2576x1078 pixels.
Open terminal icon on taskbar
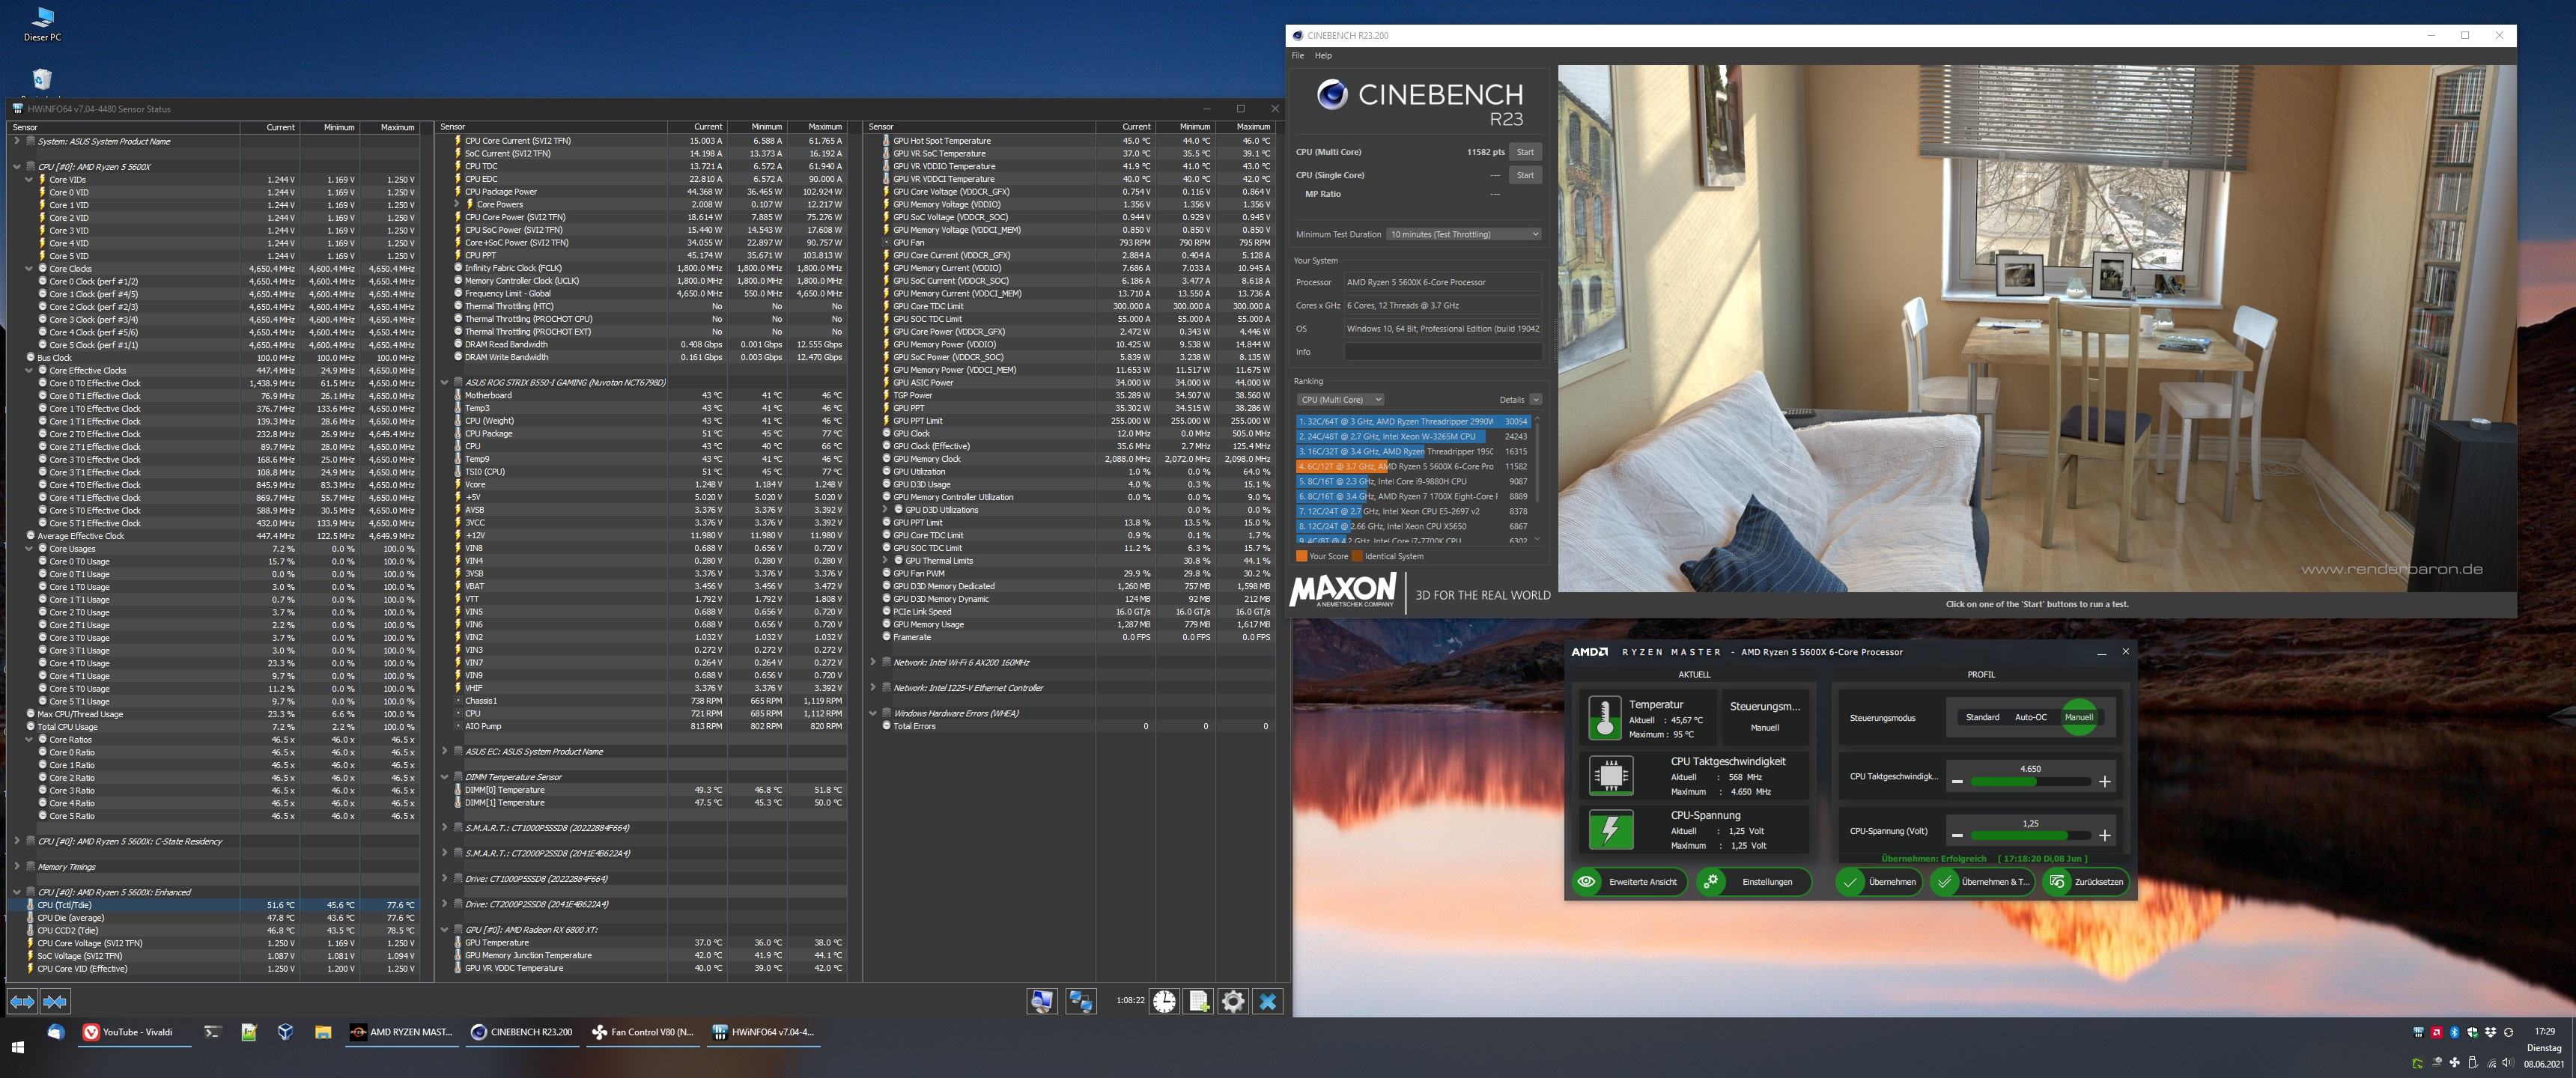pos(212,1032)
